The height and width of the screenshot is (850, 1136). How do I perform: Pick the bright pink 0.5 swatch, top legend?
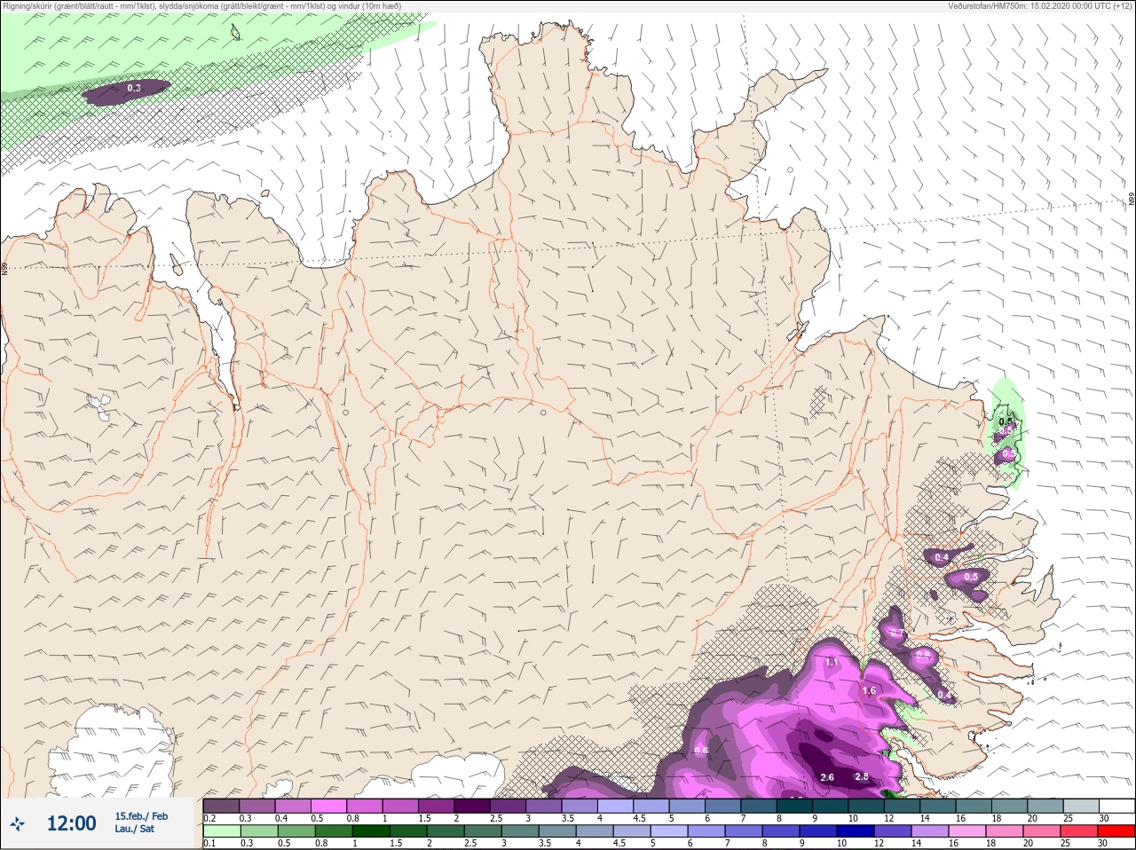[329, 806]
